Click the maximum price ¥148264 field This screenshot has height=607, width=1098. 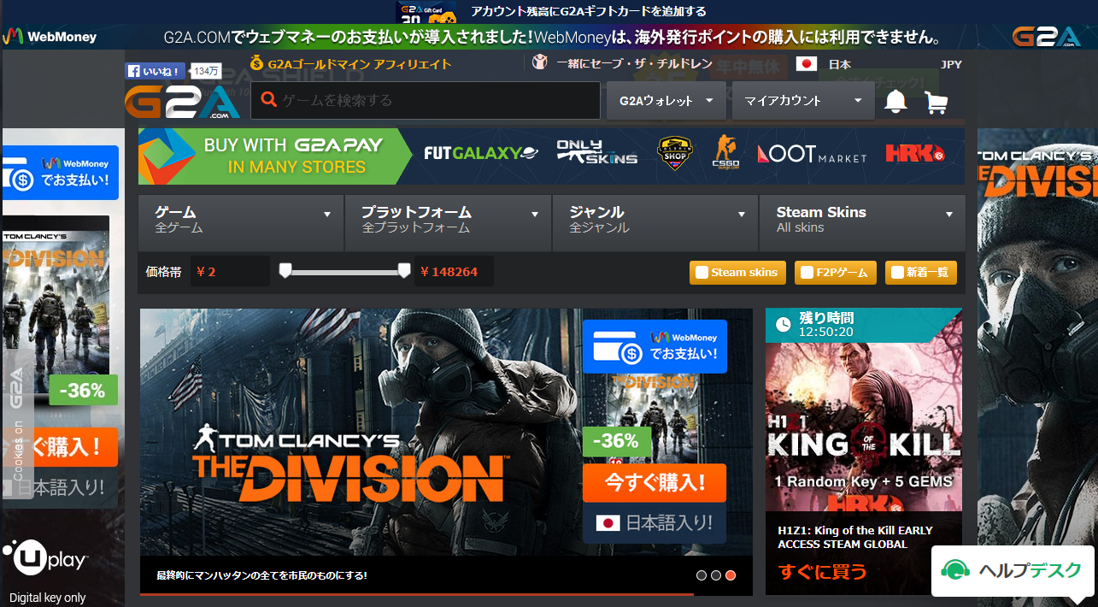pos(454,272)
